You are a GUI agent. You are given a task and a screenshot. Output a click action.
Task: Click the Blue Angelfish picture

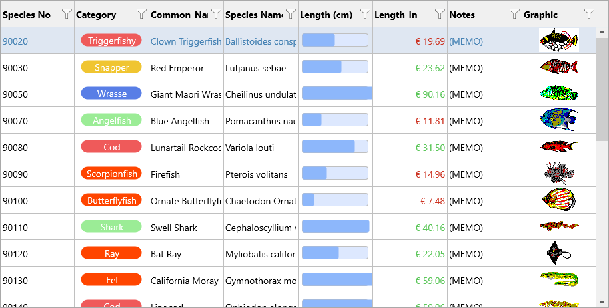tap(559, 120)
